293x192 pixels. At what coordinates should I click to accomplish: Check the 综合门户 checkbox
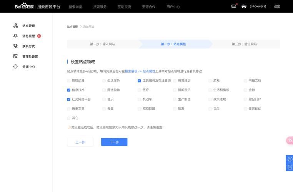(x=245, y=99)
